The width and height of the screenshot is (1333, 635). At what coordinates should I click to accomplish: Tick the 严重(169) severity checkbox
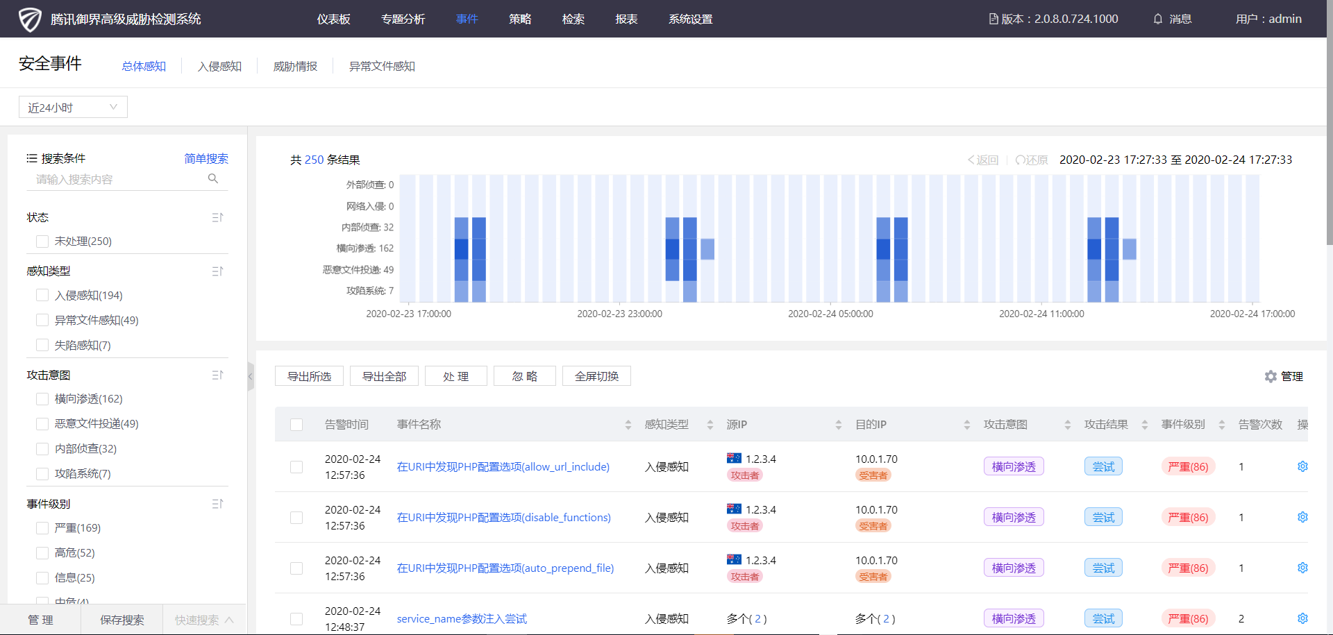(x=42, y=528)
